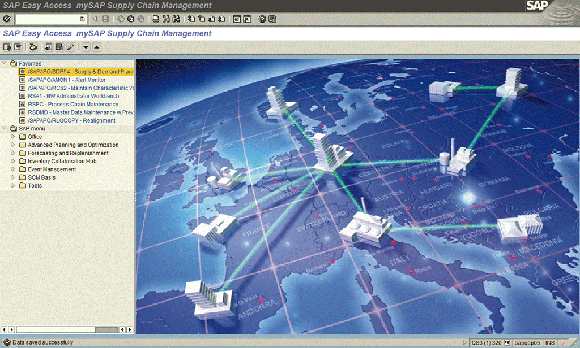580x348 pixels.
Task: Click the 'QS3 (1) 320' system field
Action: click(x=487, y=343)
